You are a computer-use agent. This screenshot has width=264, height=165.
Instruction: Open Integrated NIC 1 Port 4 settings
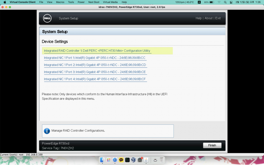click(x=95, y=79)
